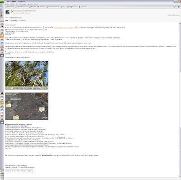Click the subject line SAB 21/JUNIO
The height and width of the screenshot is (180, 181).
pos(15,20)
